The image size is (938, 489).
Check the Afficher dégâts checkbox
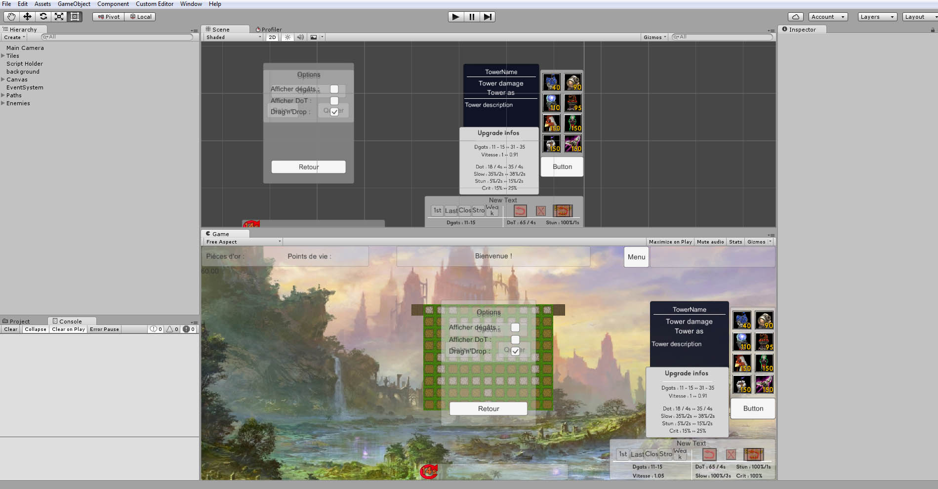516,327
